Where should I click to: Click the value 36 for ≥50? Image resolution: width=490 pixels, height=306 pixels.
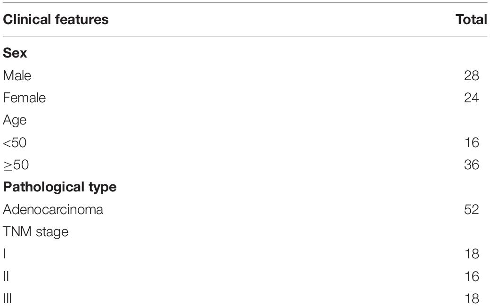472,165
